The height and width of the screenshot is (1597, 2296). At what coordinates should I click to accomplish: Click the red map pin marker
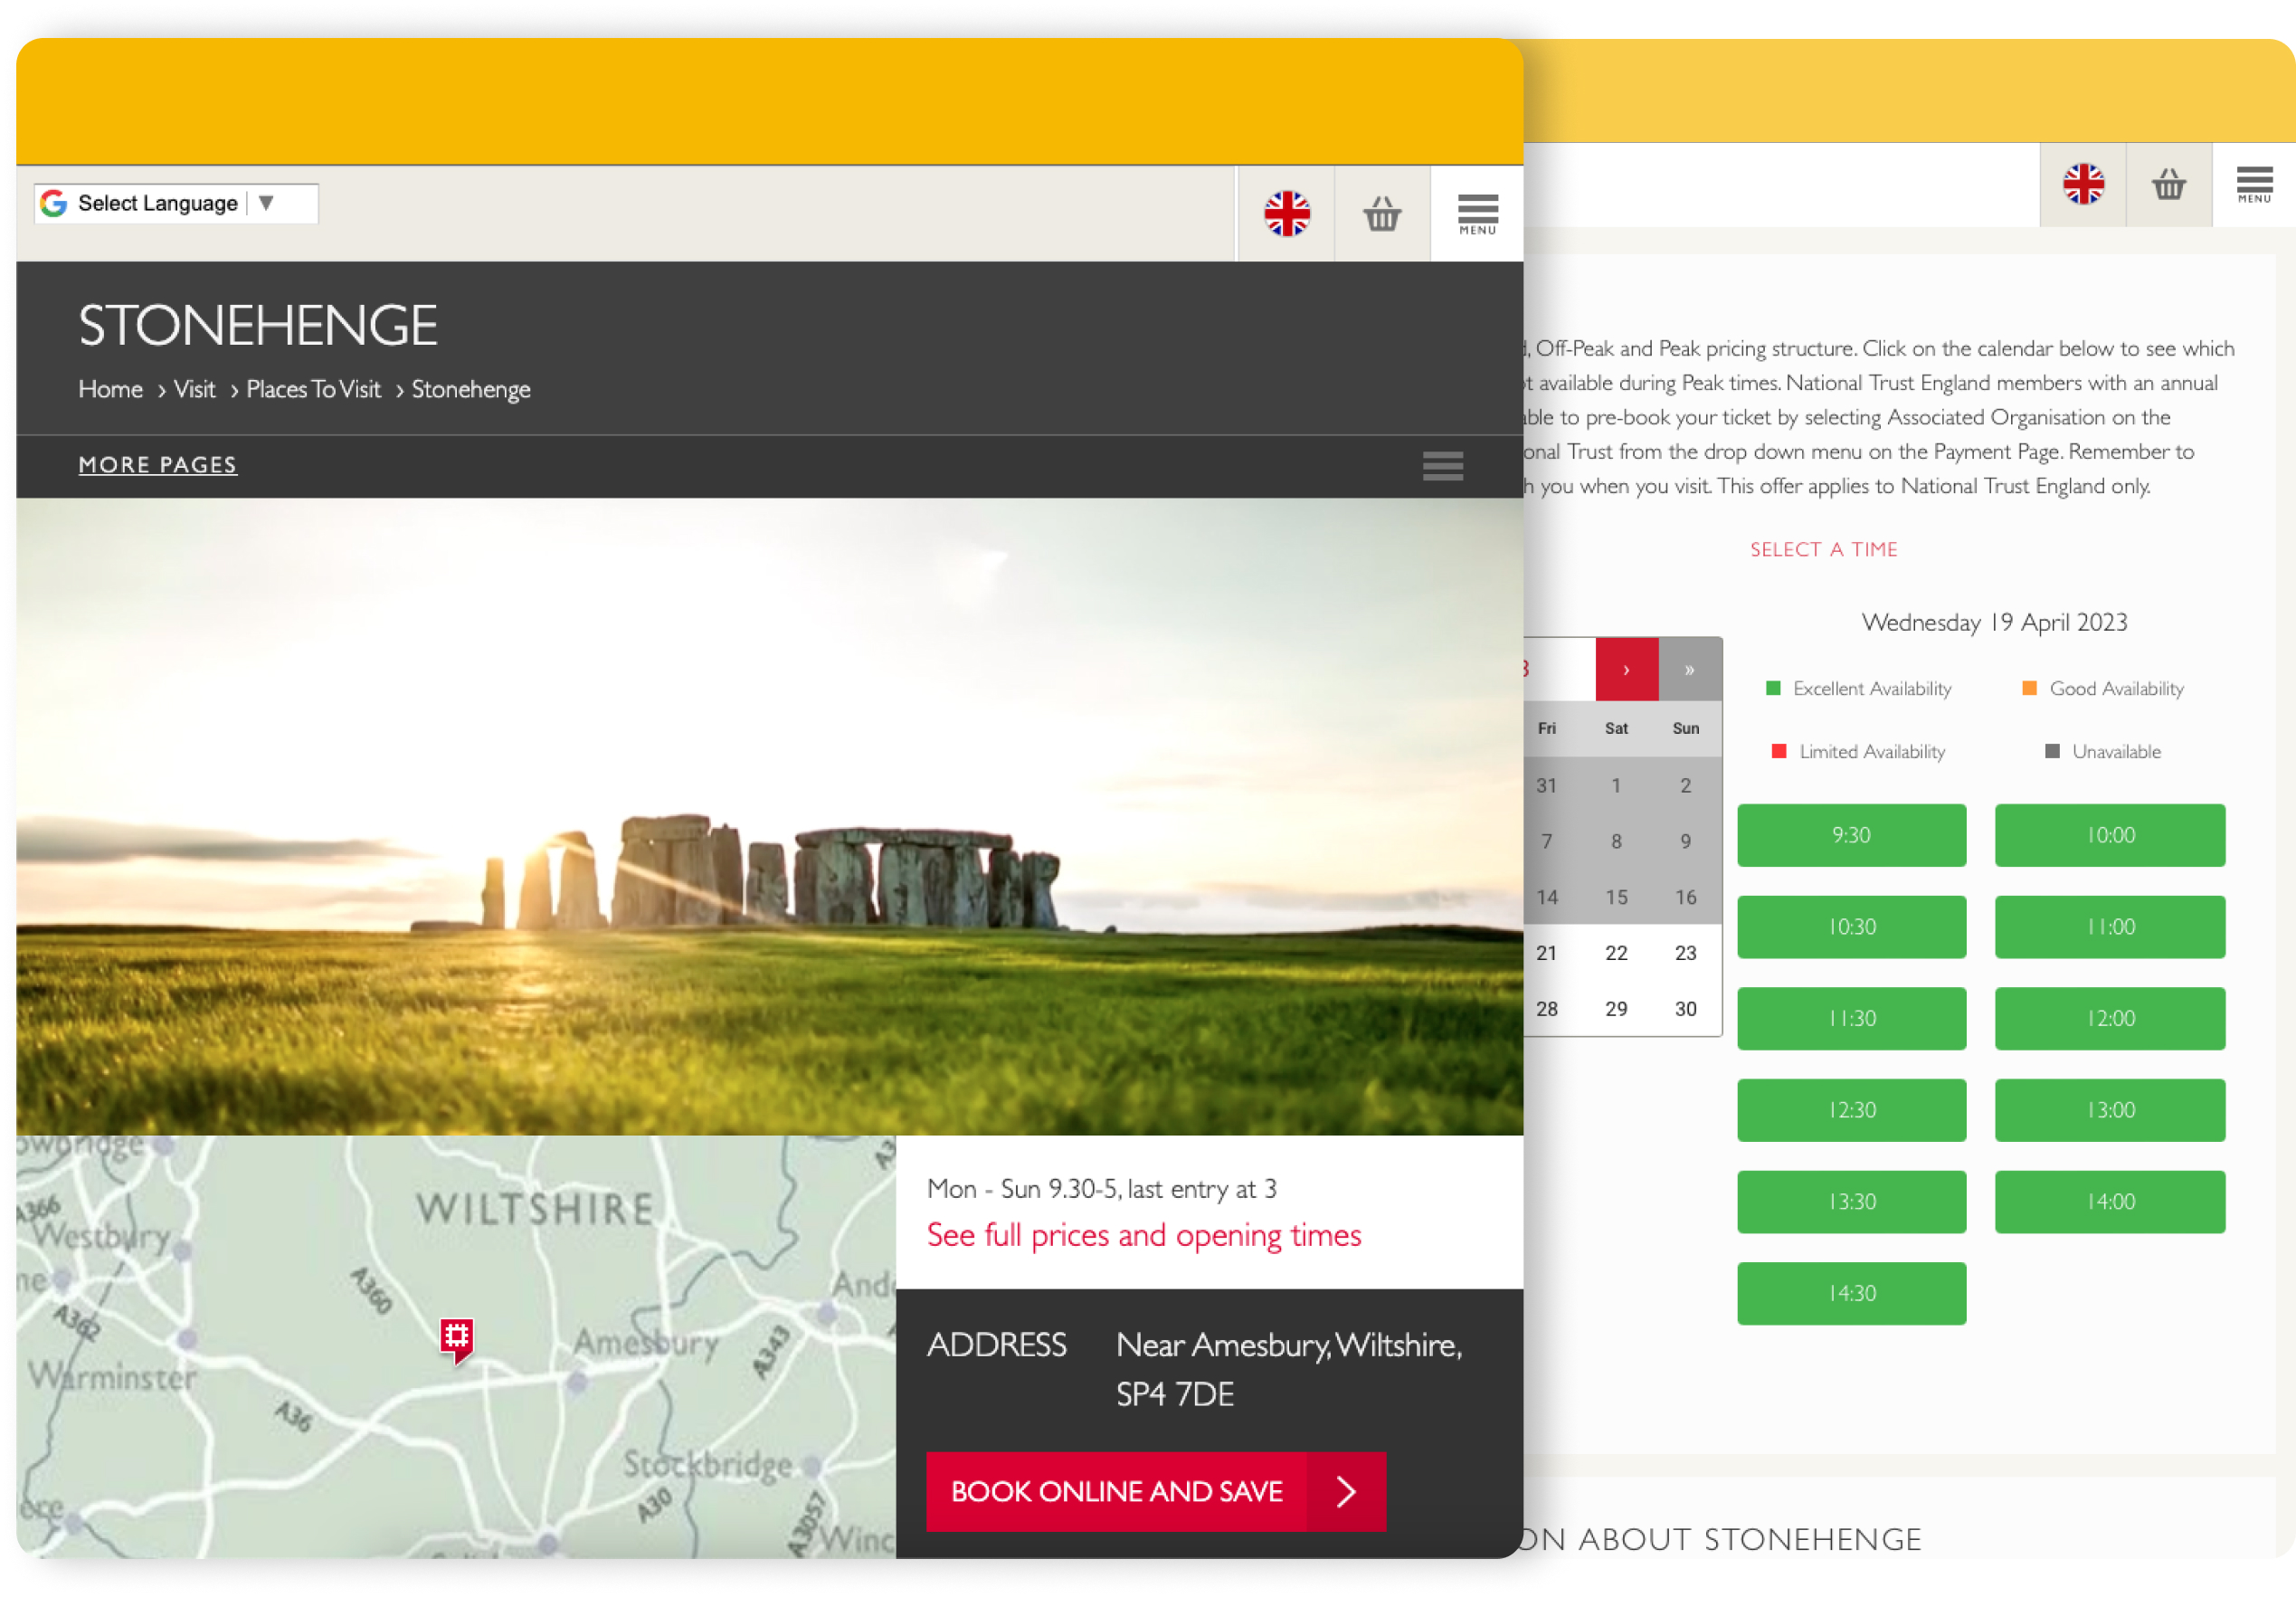coord(456,1339)
